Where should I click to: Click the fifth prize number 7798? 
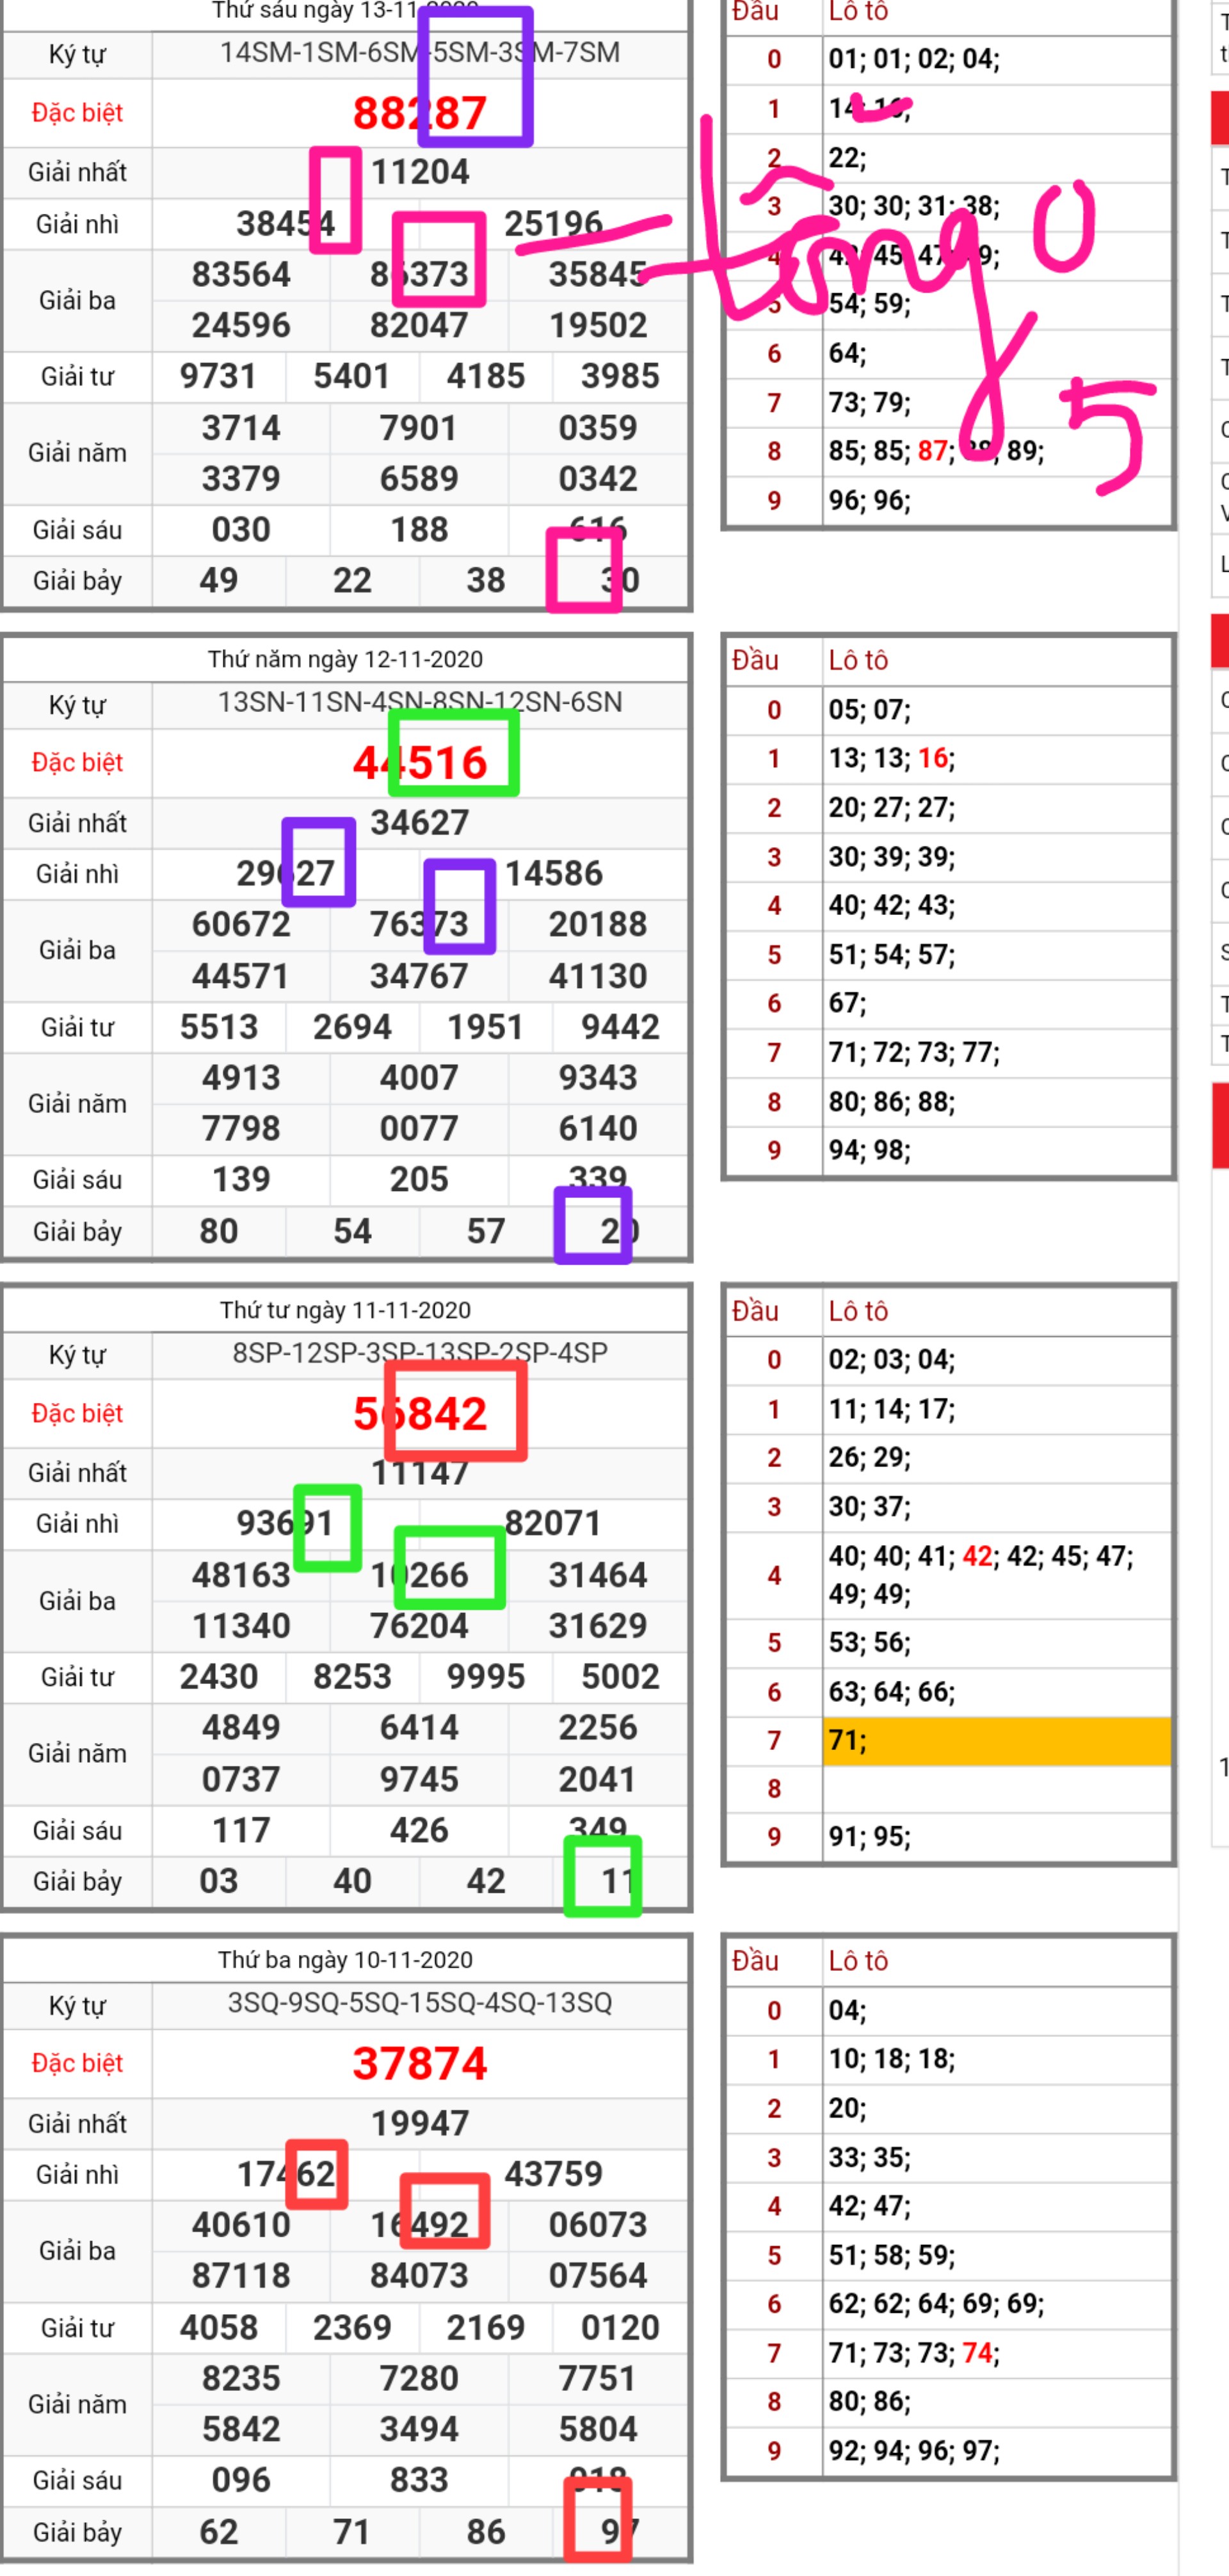tap(241, 1129)
